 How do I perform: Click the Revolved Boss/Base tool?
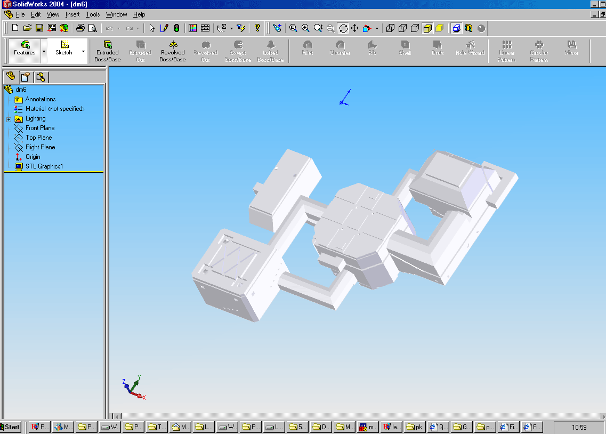click(x=173, y=51)
